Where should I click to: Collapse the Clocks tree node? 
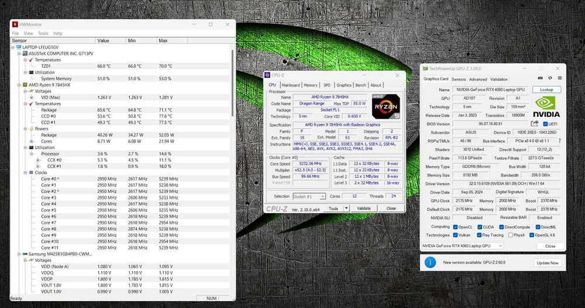point(25,172)
